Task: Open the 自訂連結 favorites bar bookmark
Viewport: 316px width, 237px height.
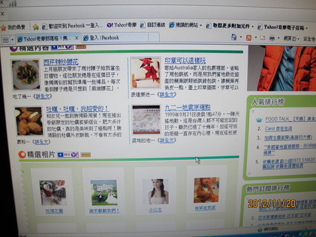Action: tap(153, 25)
